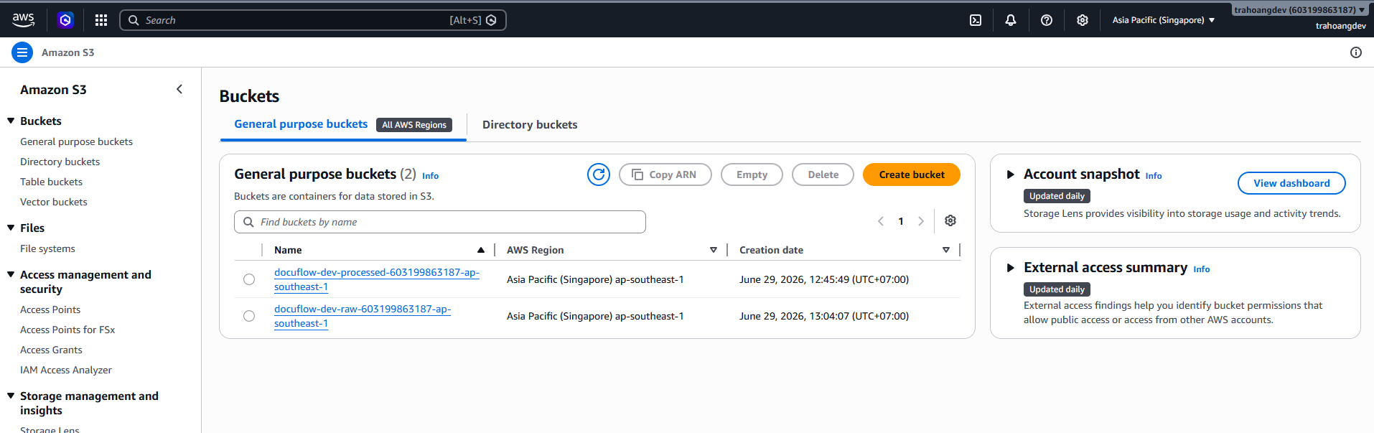Open docuflow-dev-processed bucket link
Screen dimensions: 1374x433
coord(376,279)
